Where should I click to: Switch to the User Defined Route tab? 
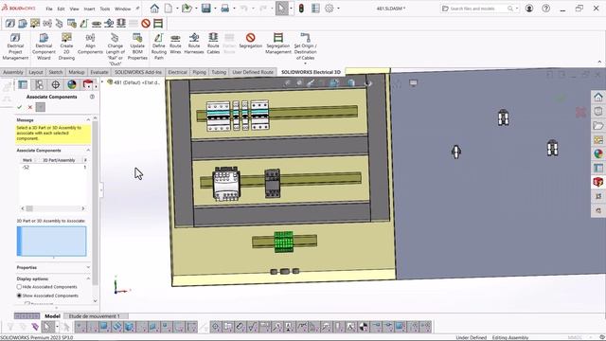point(253,72)
